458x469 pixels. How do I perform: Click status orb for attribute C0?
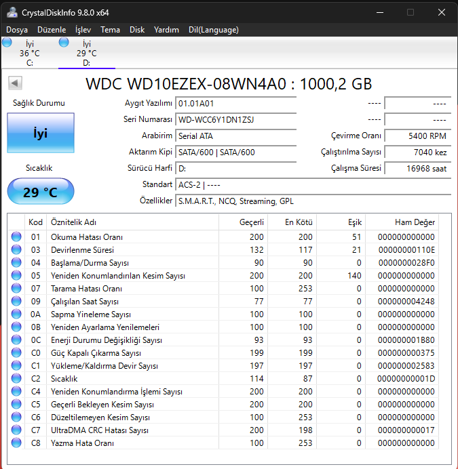pos(16,352)
